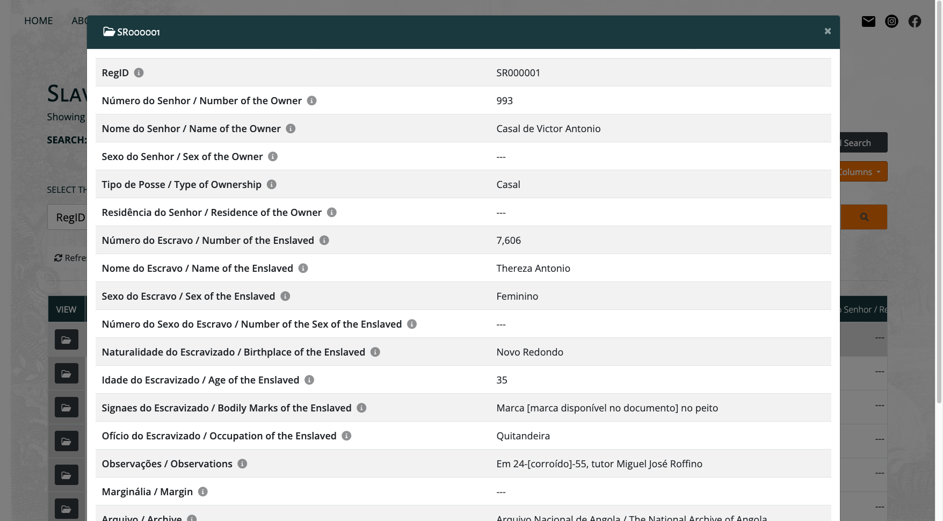Click info icon beside Bodily Marks of the Enslaved
Viewport: 943px width, 521px height.
pos(362,408)
